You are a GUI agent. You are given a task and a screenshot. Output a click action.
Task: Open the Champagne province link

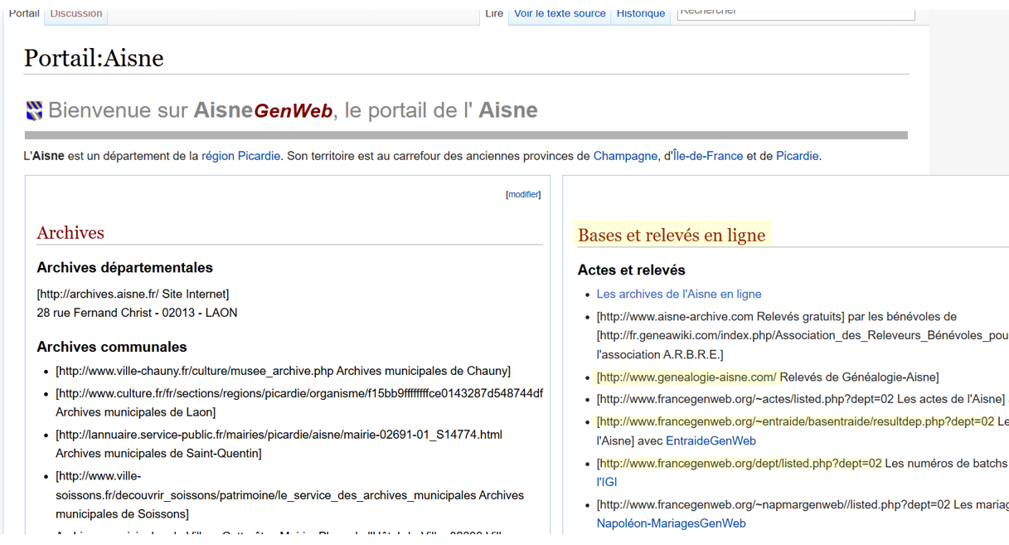tap(624, 156)
